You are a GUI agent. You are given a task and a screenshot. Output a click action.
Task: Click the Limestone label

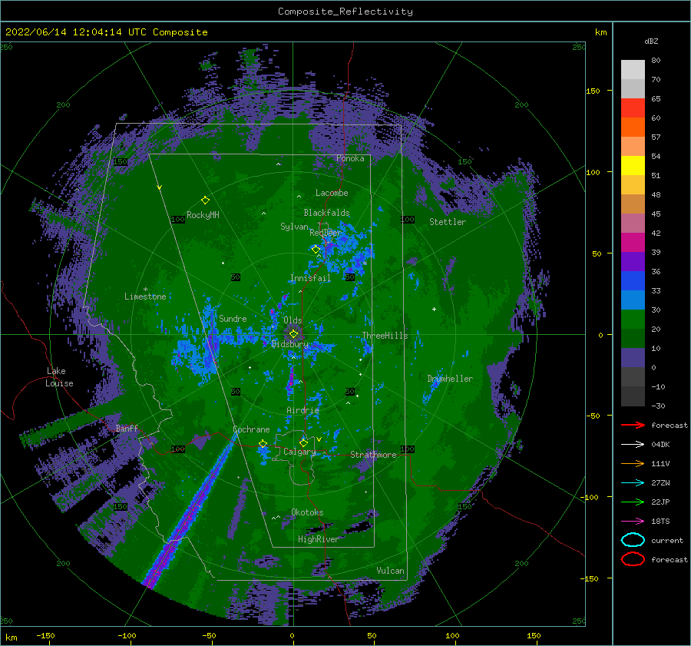pos(145,296)
